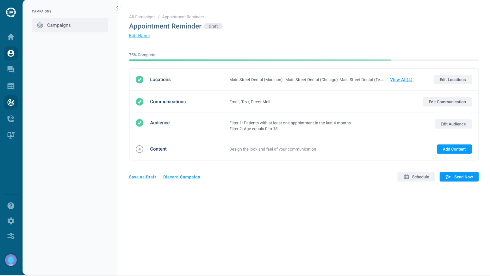Click the Appointment Reminder breadcrumb text

point(183,17)
